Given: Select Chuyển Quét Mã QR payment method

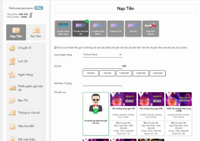Looking at the screenshot, I should click(80, 28).
